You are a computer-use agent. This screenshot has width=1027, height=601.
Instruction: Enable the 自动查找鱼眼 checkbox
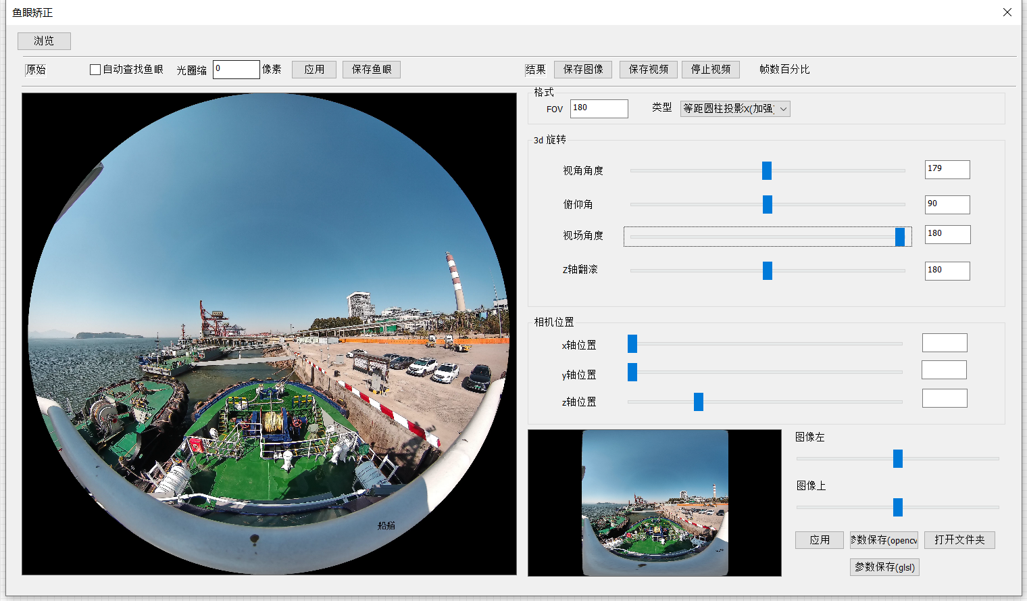[95, 70]
